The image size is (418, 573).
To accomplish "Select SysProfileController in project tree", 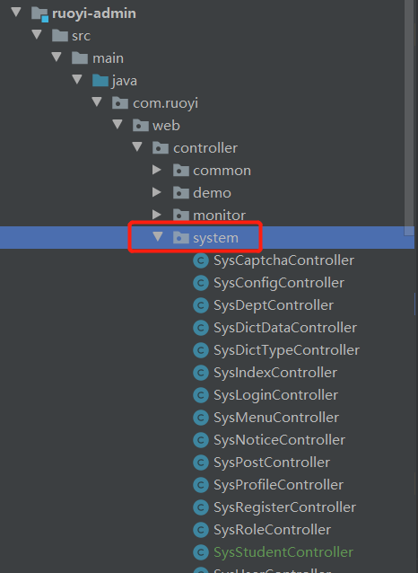I will (x=279, y=485).
